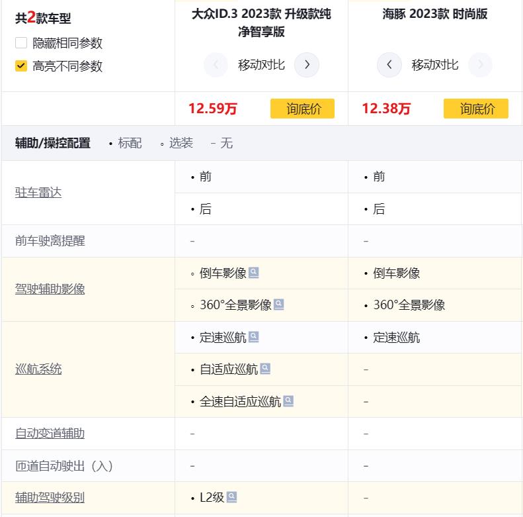Open image icon next to 定速巡航

click(253, 337)
